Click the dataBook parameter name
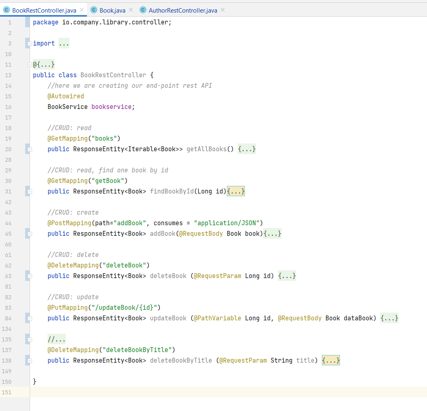427x411 pixels. pyautogui.click(x=358, y=318)
